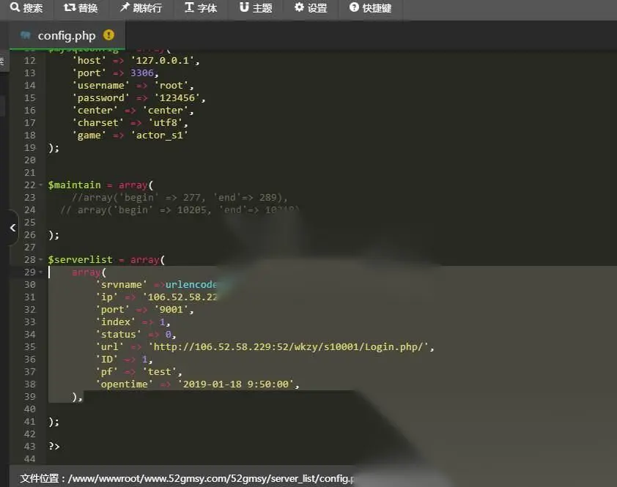Click line number 43 in the gutter
The image size is (617, 487).
click(x=29, y=447)
